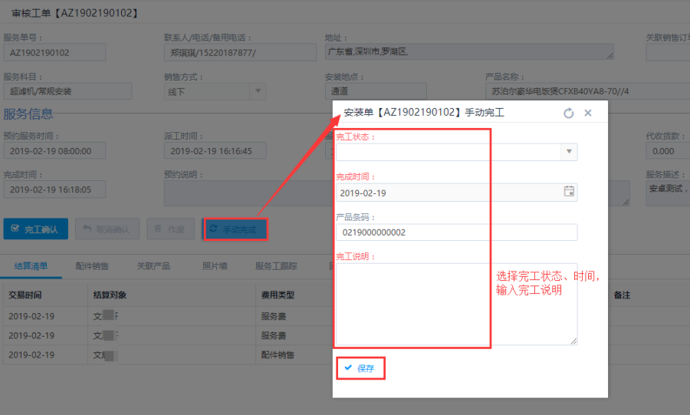This screenshot has width=690, height=415.
Task: Click the 取消确认 cancel confirmation button
Action: pyautogui.click(x=107, y=229)
